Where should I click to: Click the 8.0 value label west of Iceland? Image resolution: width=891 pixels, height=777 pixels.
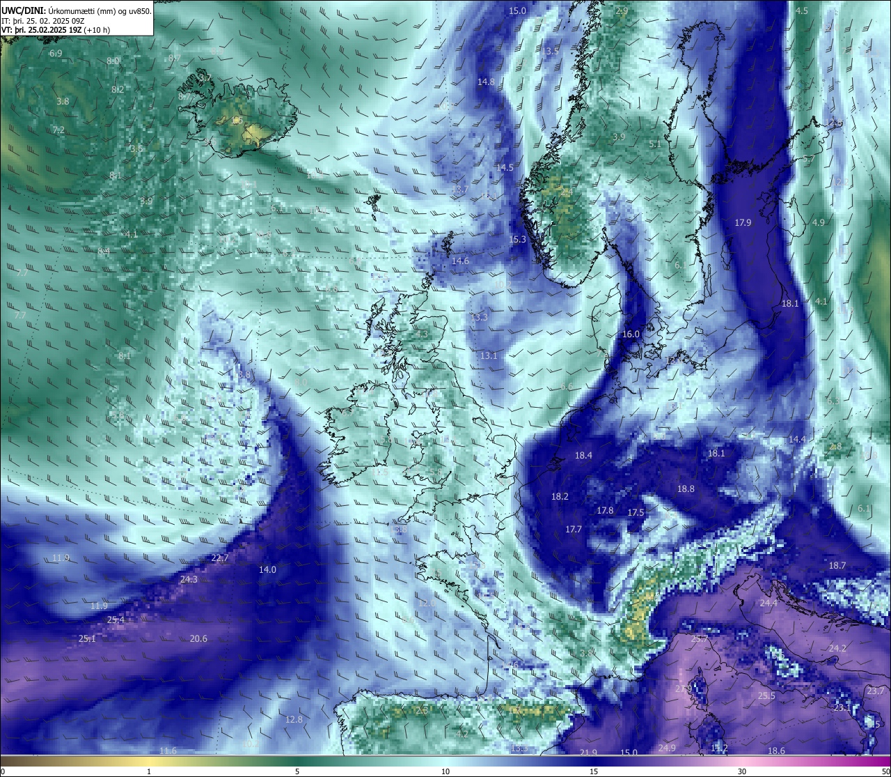[113, 61]
